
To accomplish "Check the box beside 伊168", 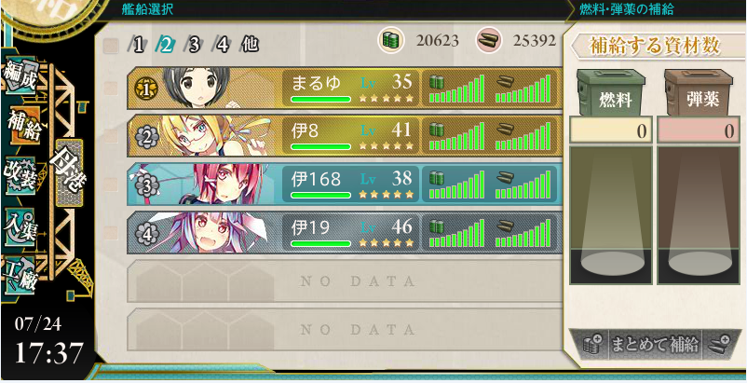I will (111, 185).
